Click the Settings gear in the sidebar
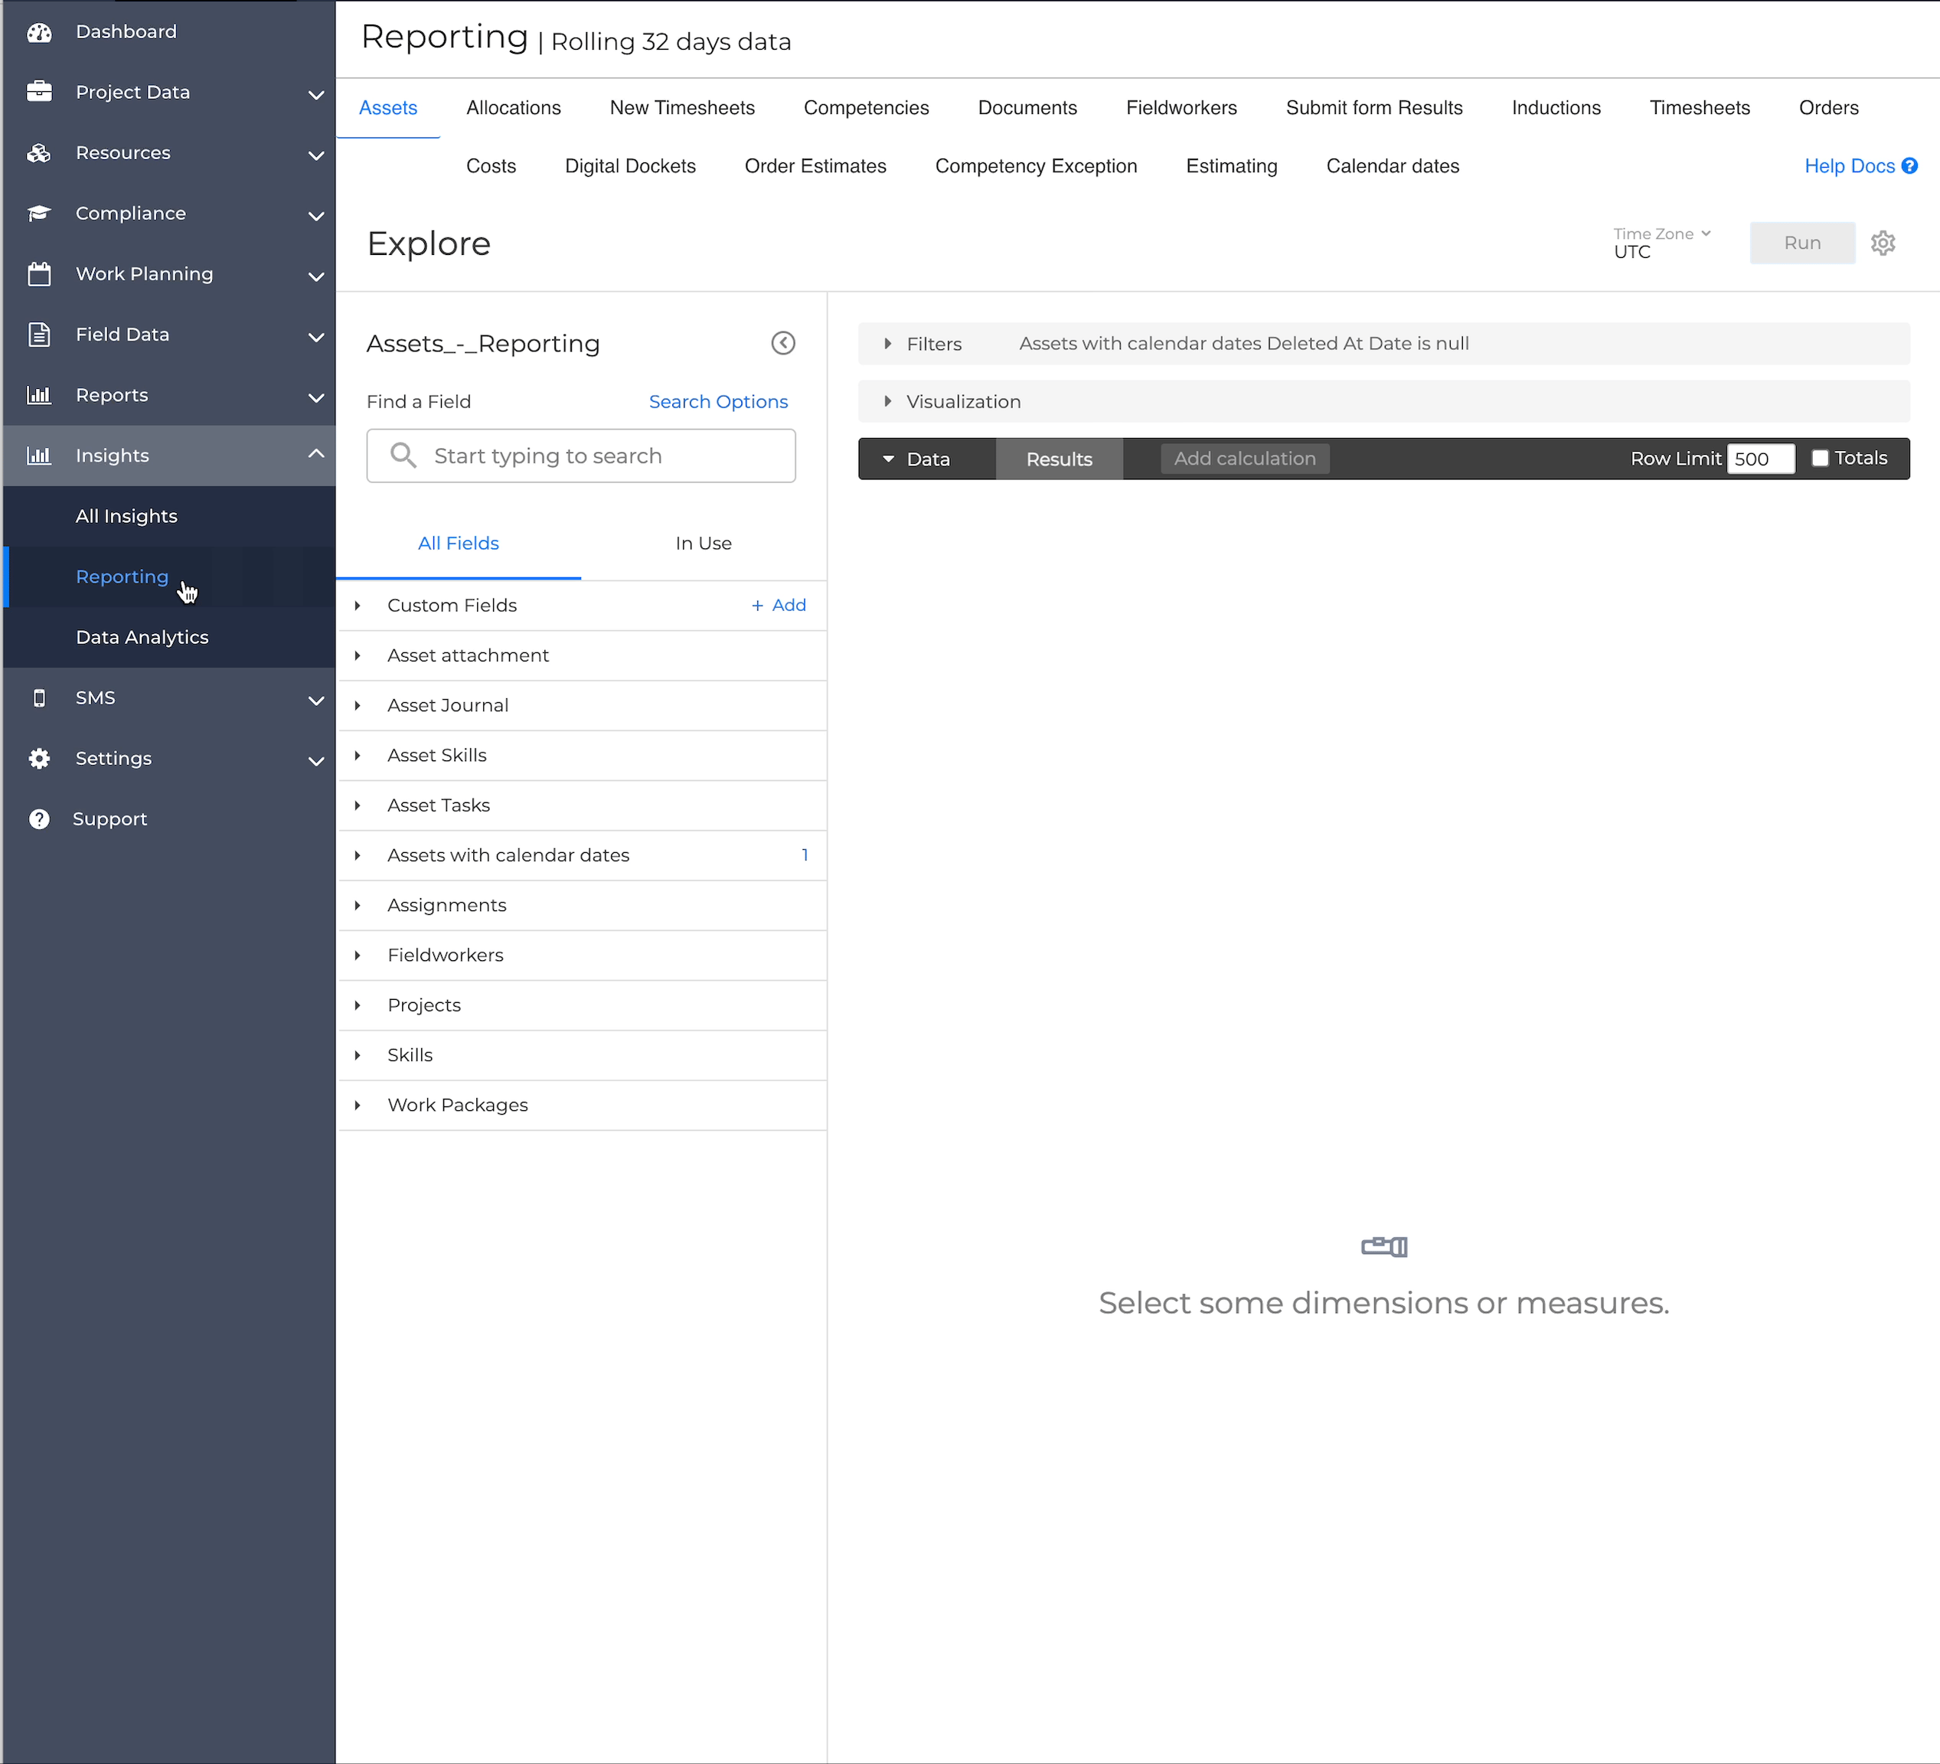Screen dimensions: 1940x1764 (x=40, y=758)
